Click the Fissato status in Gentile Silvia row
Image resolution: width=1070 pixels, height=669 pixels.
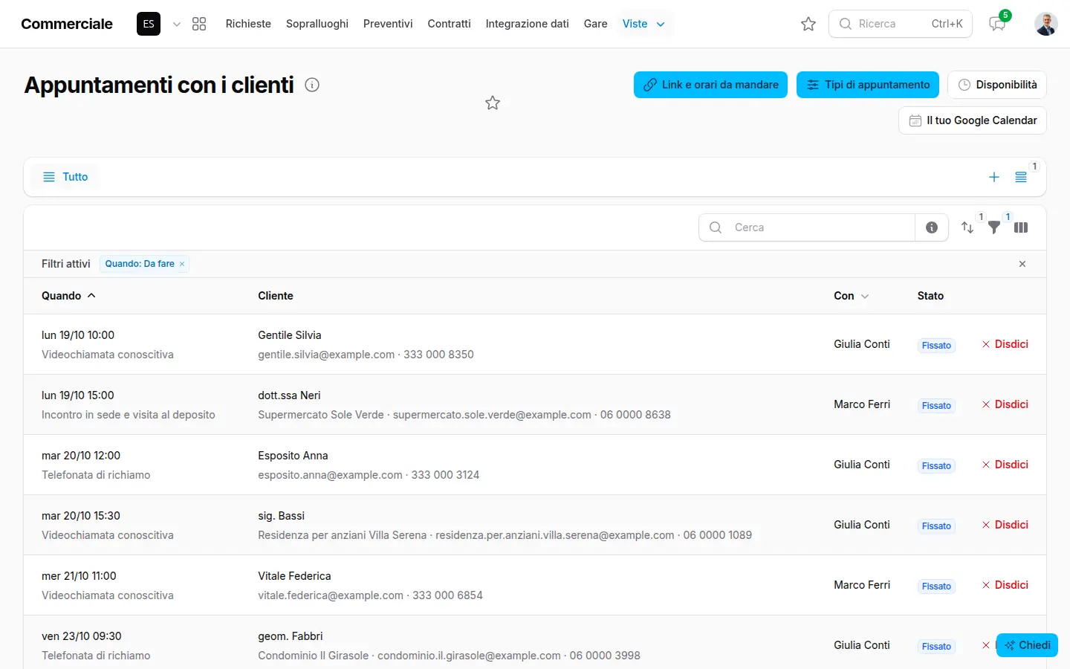pyautogui.click(x=936, y=346)
